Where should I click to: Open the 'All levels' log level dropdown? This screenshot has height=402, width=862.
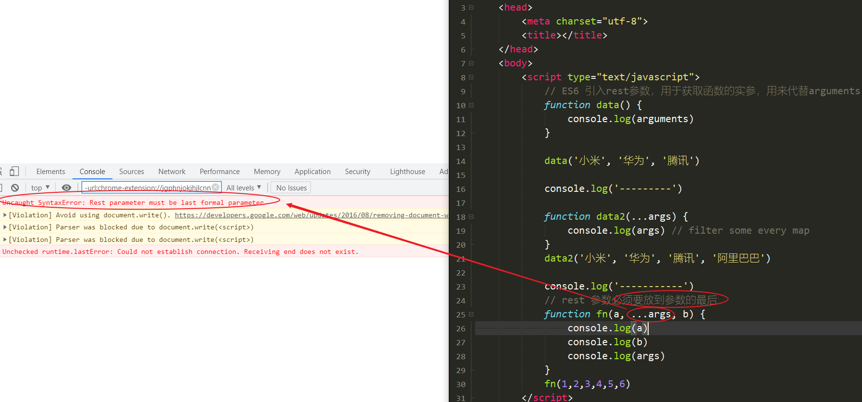click(244, 188)
